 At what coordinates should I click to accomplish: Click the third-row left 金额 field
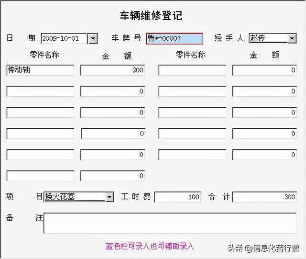point(113,113)
